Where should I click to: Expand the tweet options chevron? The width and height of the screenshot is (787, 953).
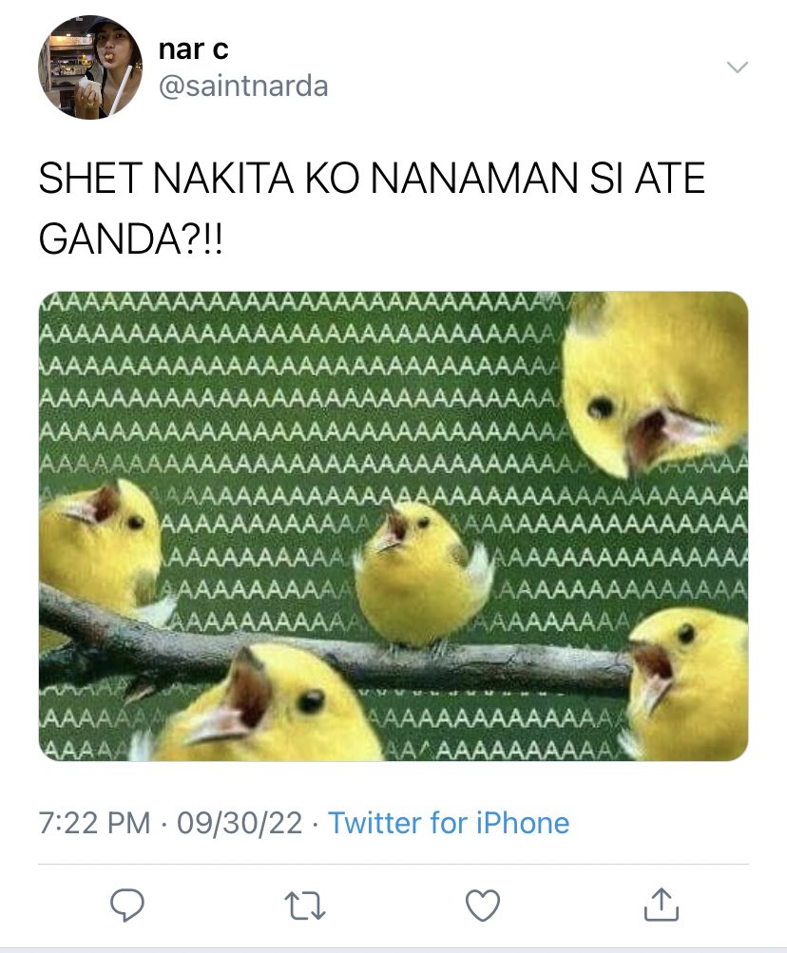click(x=738, y=67)
